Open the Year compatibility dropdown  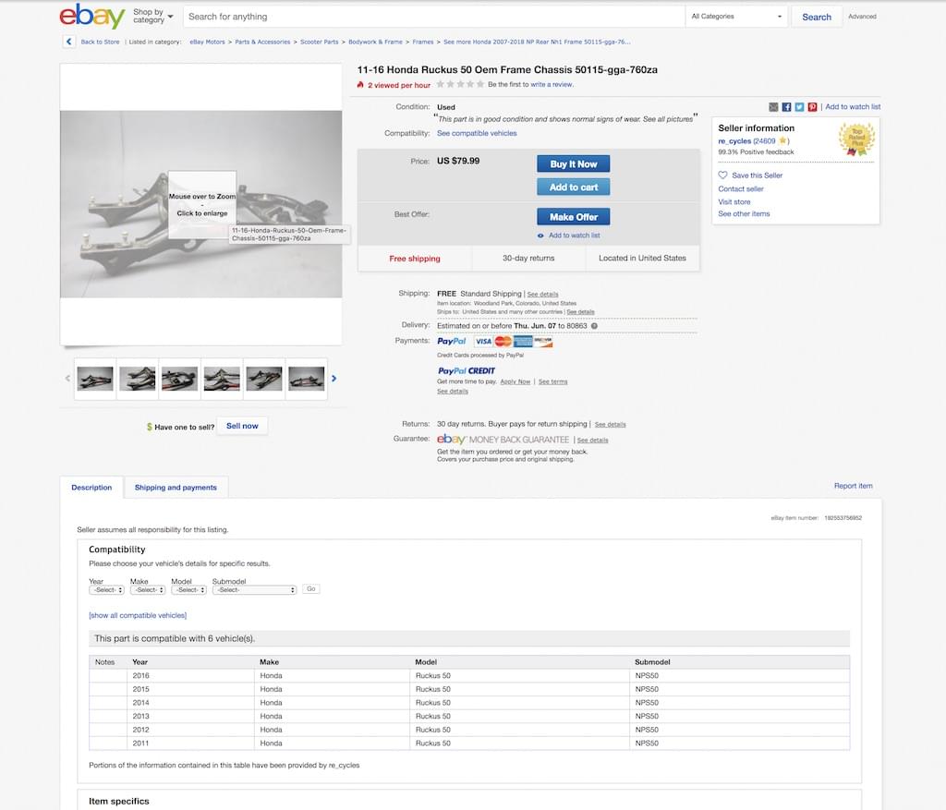[x=107, y=590]
